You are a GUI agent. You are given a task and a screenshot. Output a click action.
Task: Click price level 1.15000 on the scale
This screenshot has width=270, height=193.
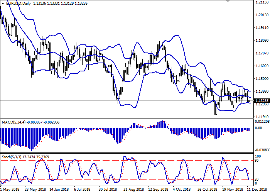coord(262,79)
